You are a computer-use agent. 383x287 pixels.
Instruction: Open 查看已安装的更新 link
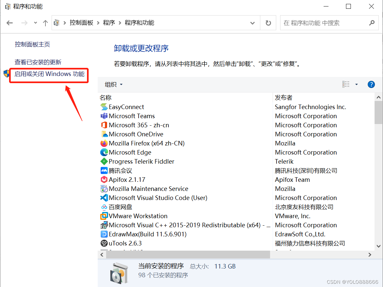click(38, 62)
